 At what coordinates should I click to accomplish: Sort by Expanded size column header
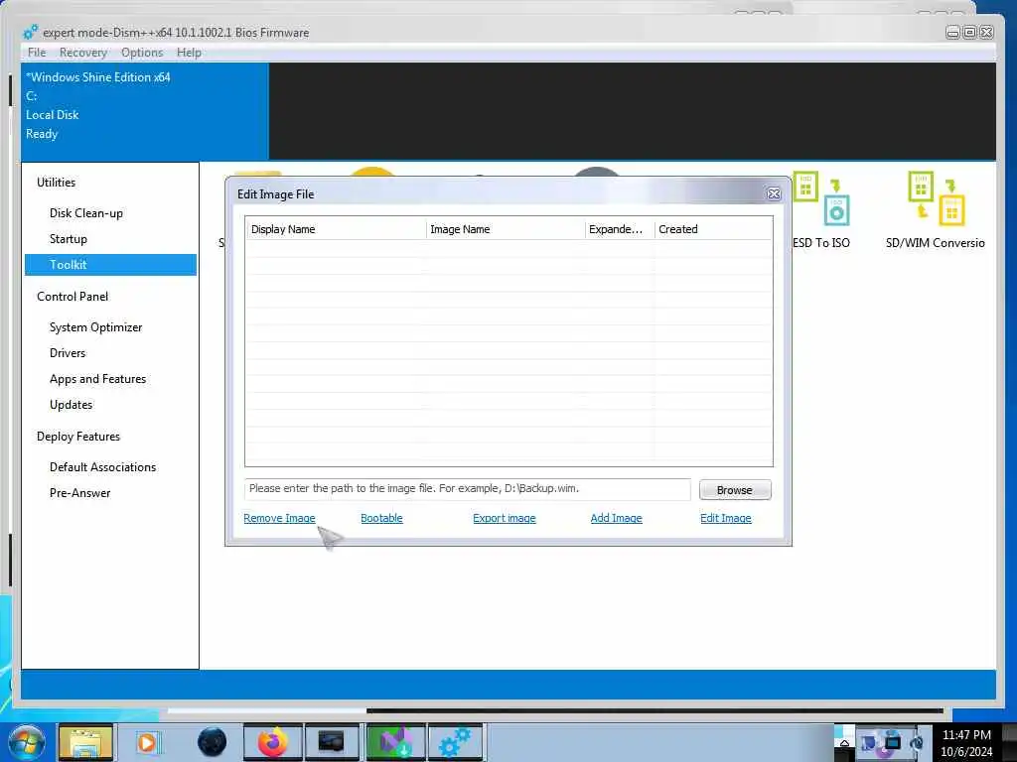click(x=620, y=229)
